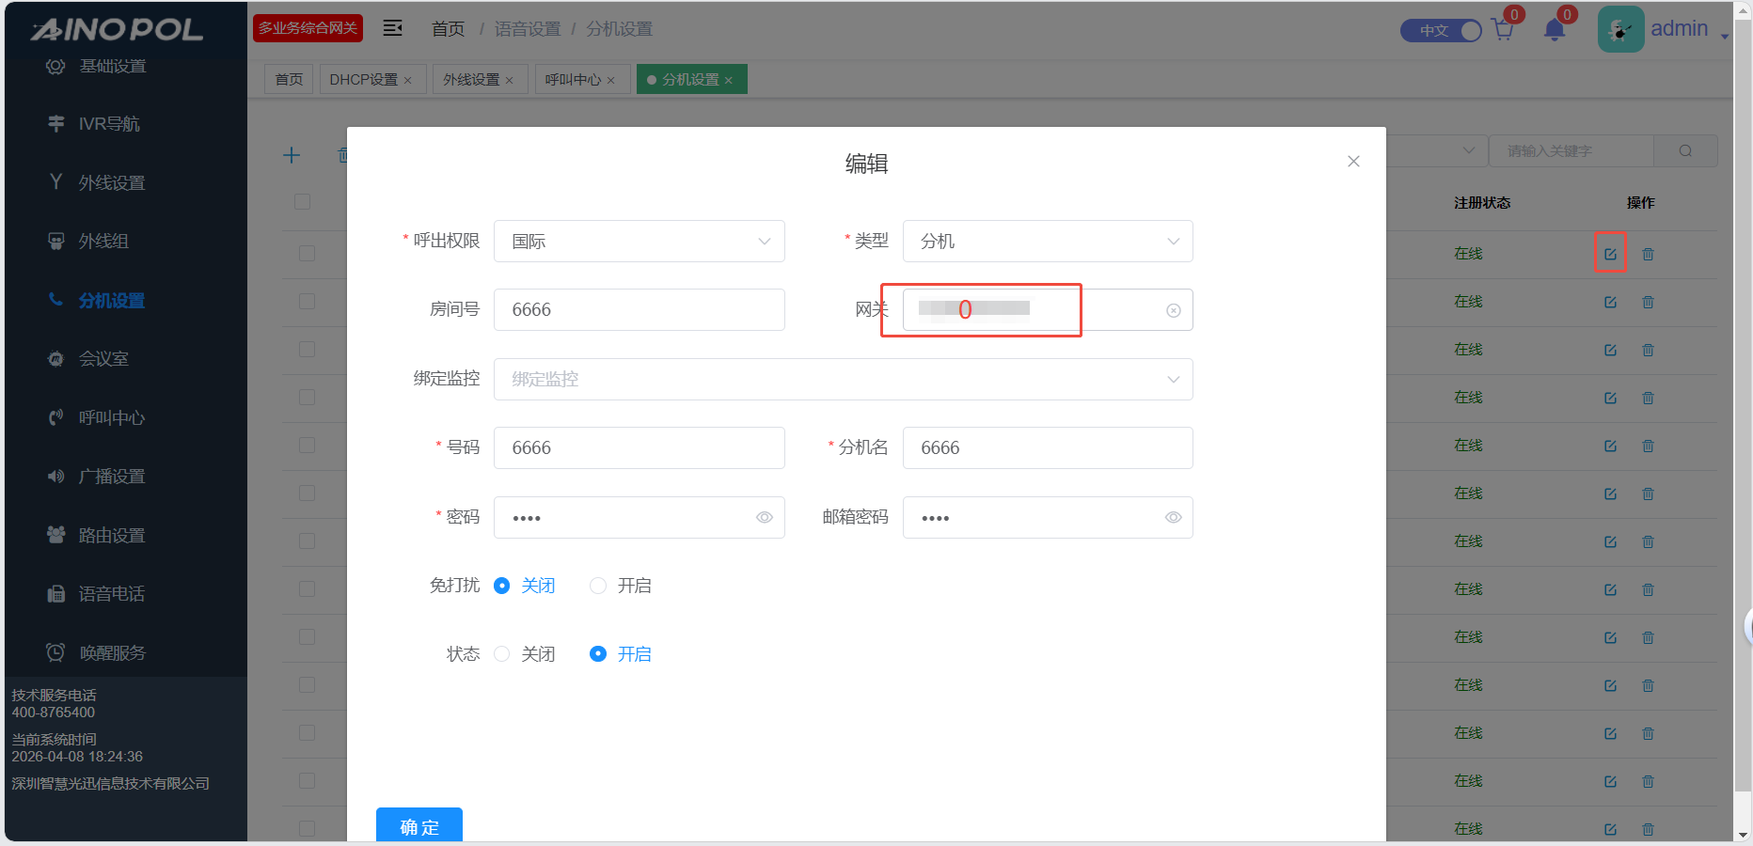Click the 分机名 input field
The height and width of the screenshot is (846, 1753).
[1047, 447]
